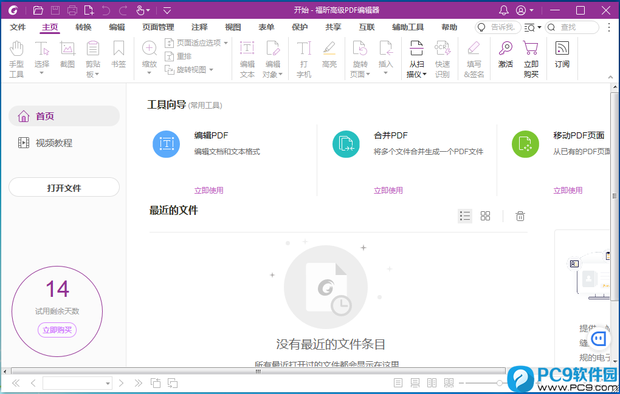Viewport: 620px width, 394px height.
Task: Enable facing pages view mode
Action: pos(432,382)
